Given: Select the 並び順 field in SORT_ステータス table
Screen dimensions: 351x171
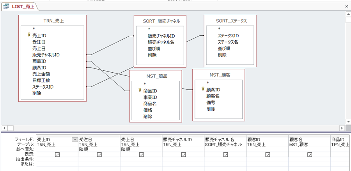Looking at the screenshot, I should coord(224,49).
